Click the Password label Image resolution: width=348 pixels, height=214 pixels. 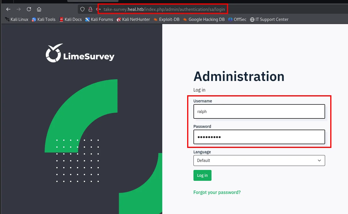[202, 126]
